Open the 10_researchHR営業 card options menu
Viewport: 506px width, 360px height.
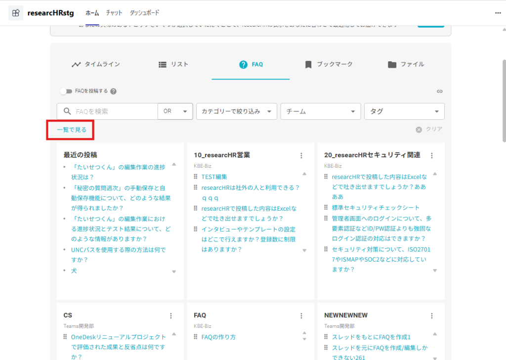[301, 155]
